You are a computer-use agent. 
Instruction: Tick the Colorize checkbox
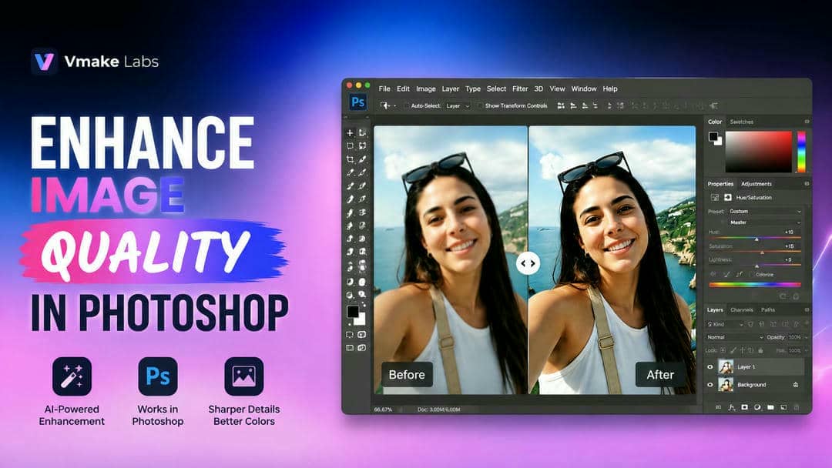point(751,275)
